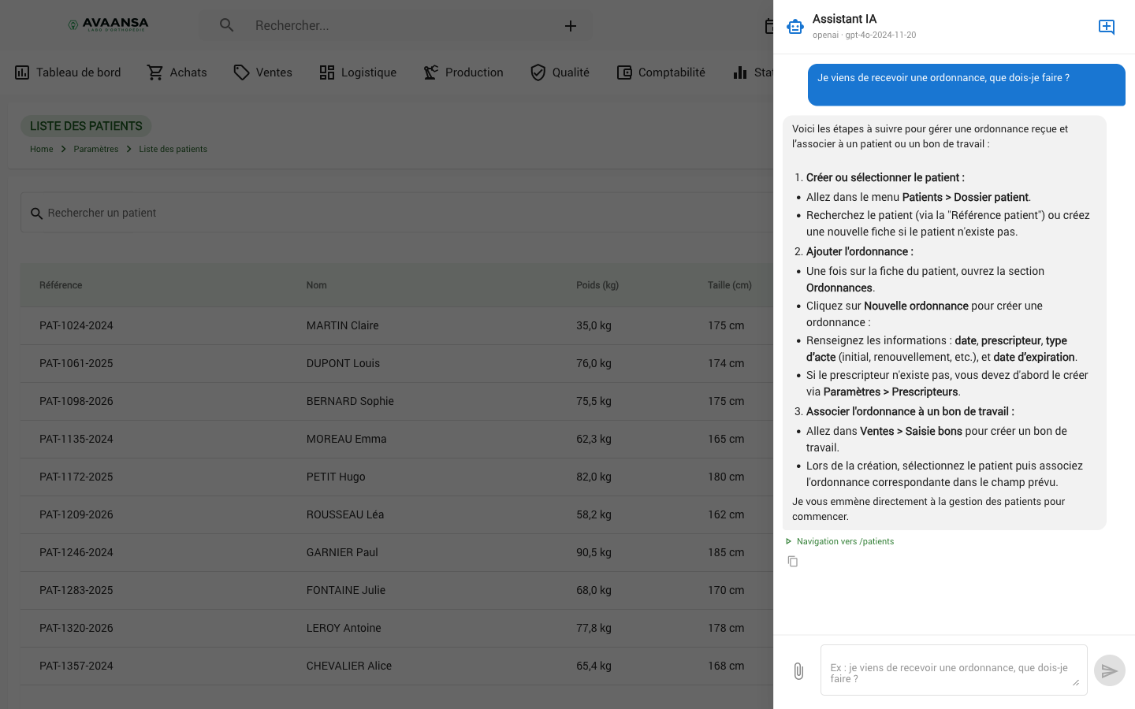Screen dimensions: 1135x709
Task: Start a new chat conversation
Action: 1107,27
